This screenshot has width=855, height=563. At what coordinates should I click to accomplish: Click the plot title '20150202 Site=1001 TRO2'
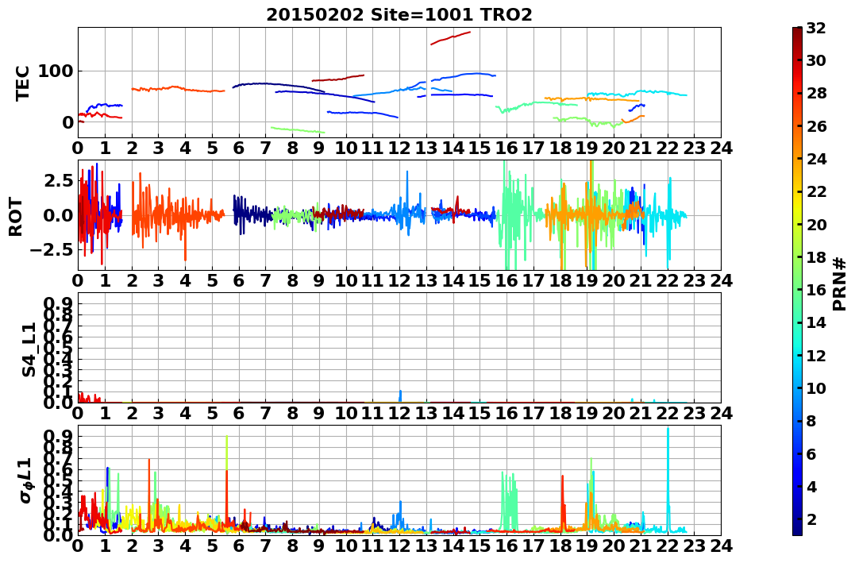coord(399,15)
